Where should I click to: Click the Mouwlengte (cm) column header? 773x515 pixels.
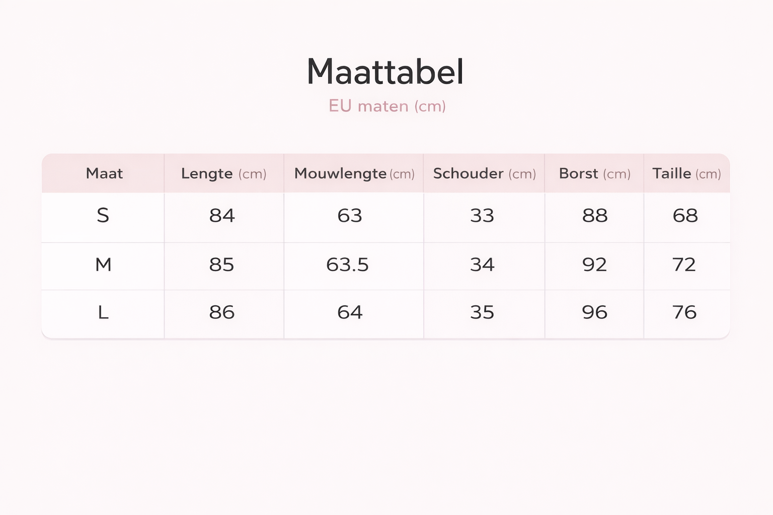click(x=354, y=174)
